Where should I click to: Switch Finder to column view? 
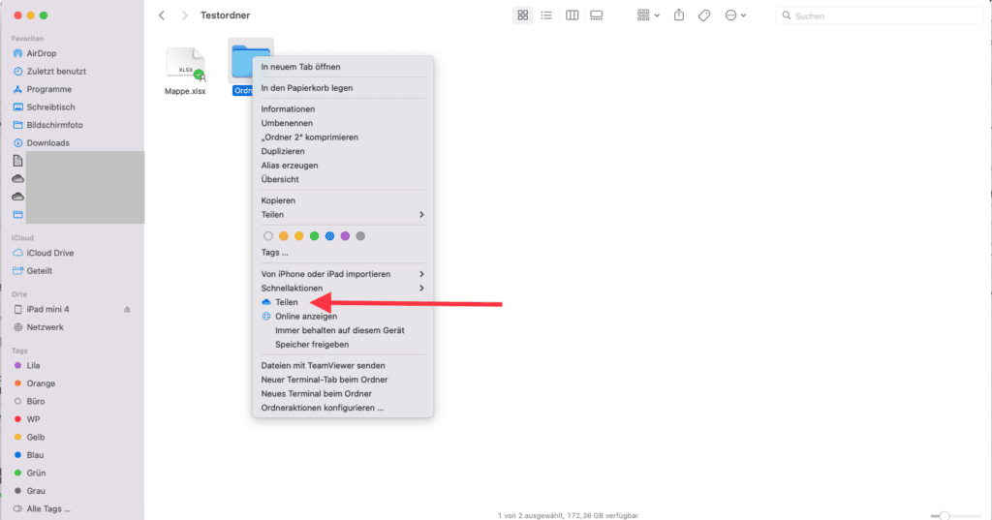click(572, 15)
